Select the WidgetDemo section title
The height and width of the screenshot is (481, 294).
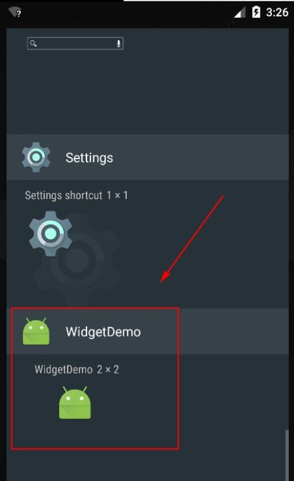(103, 332)
